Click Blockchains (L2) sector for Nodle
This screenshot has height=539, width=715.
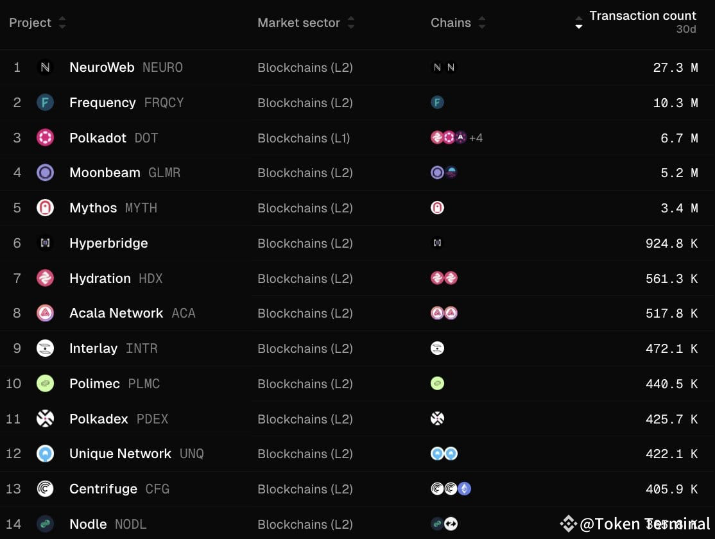coord(305,524)
